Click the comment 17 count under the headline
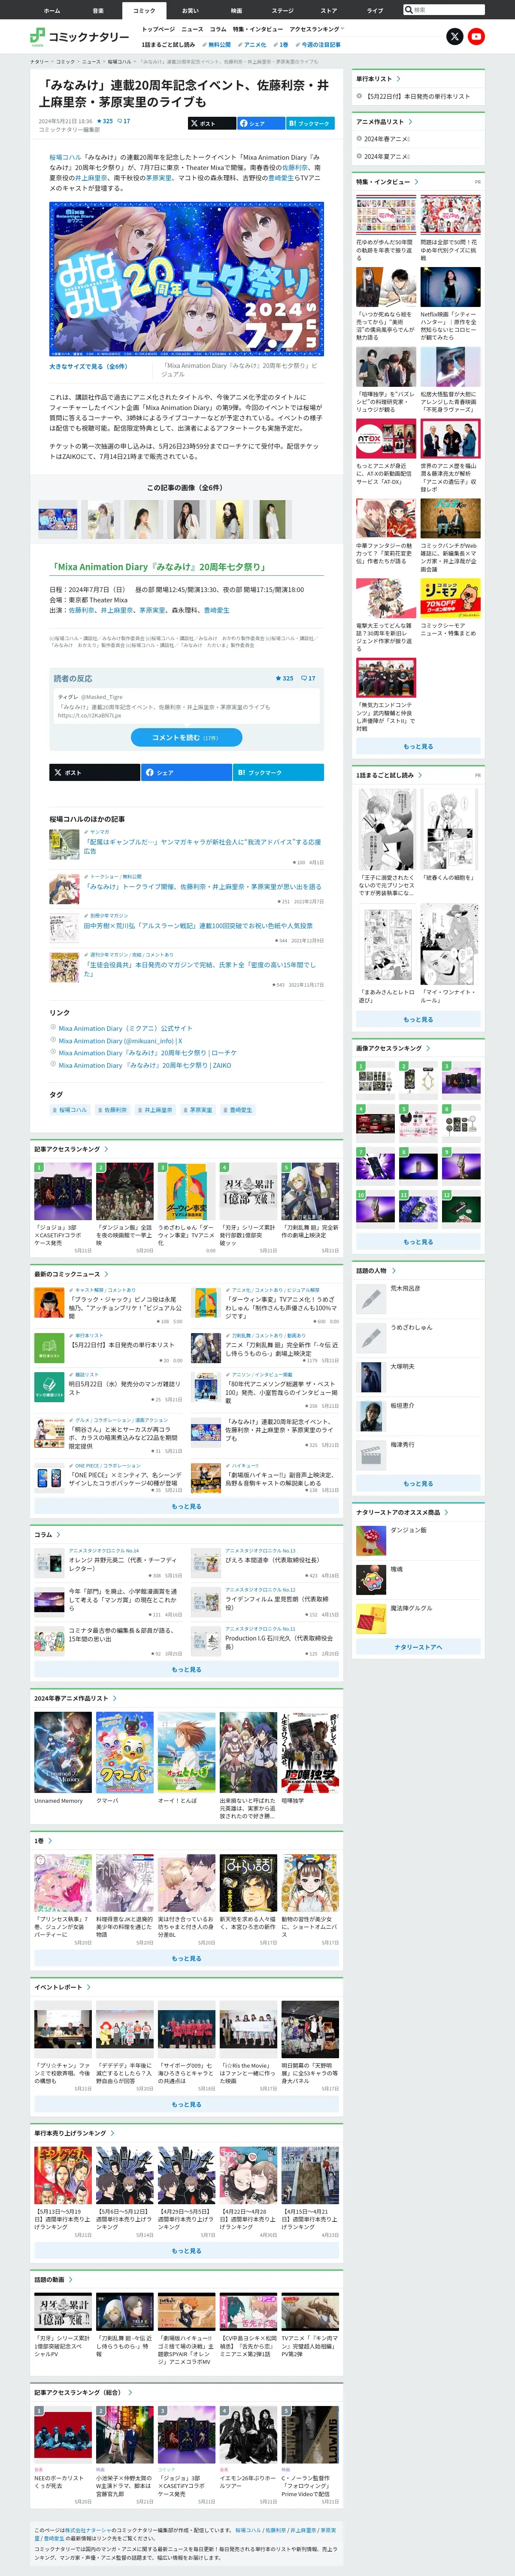Viewport: 515px width, 2576px height. [x=124, y=121]
